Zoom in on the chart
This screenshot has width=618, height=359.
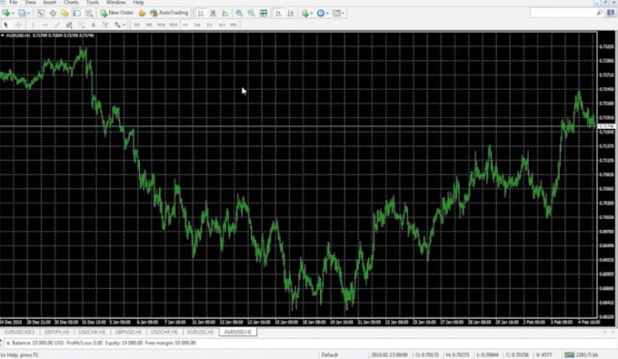[x=239, y=13]
